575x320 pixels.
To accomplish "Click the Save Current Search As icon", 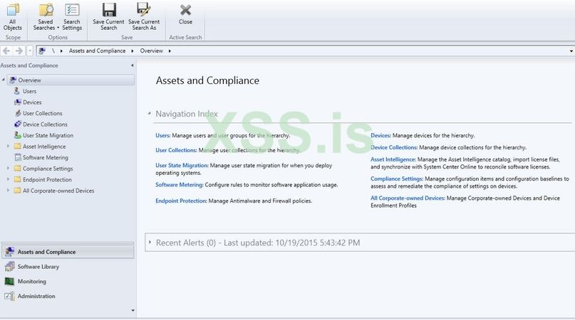I will (x=144, y=10).
